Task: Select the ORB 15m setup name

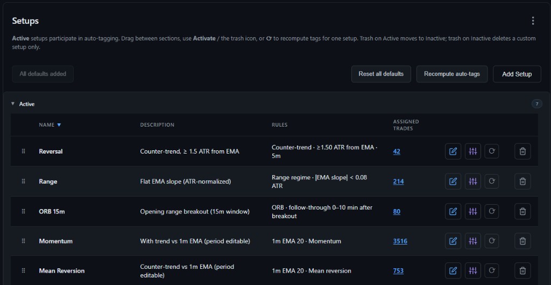Action: tap(52, 211)
